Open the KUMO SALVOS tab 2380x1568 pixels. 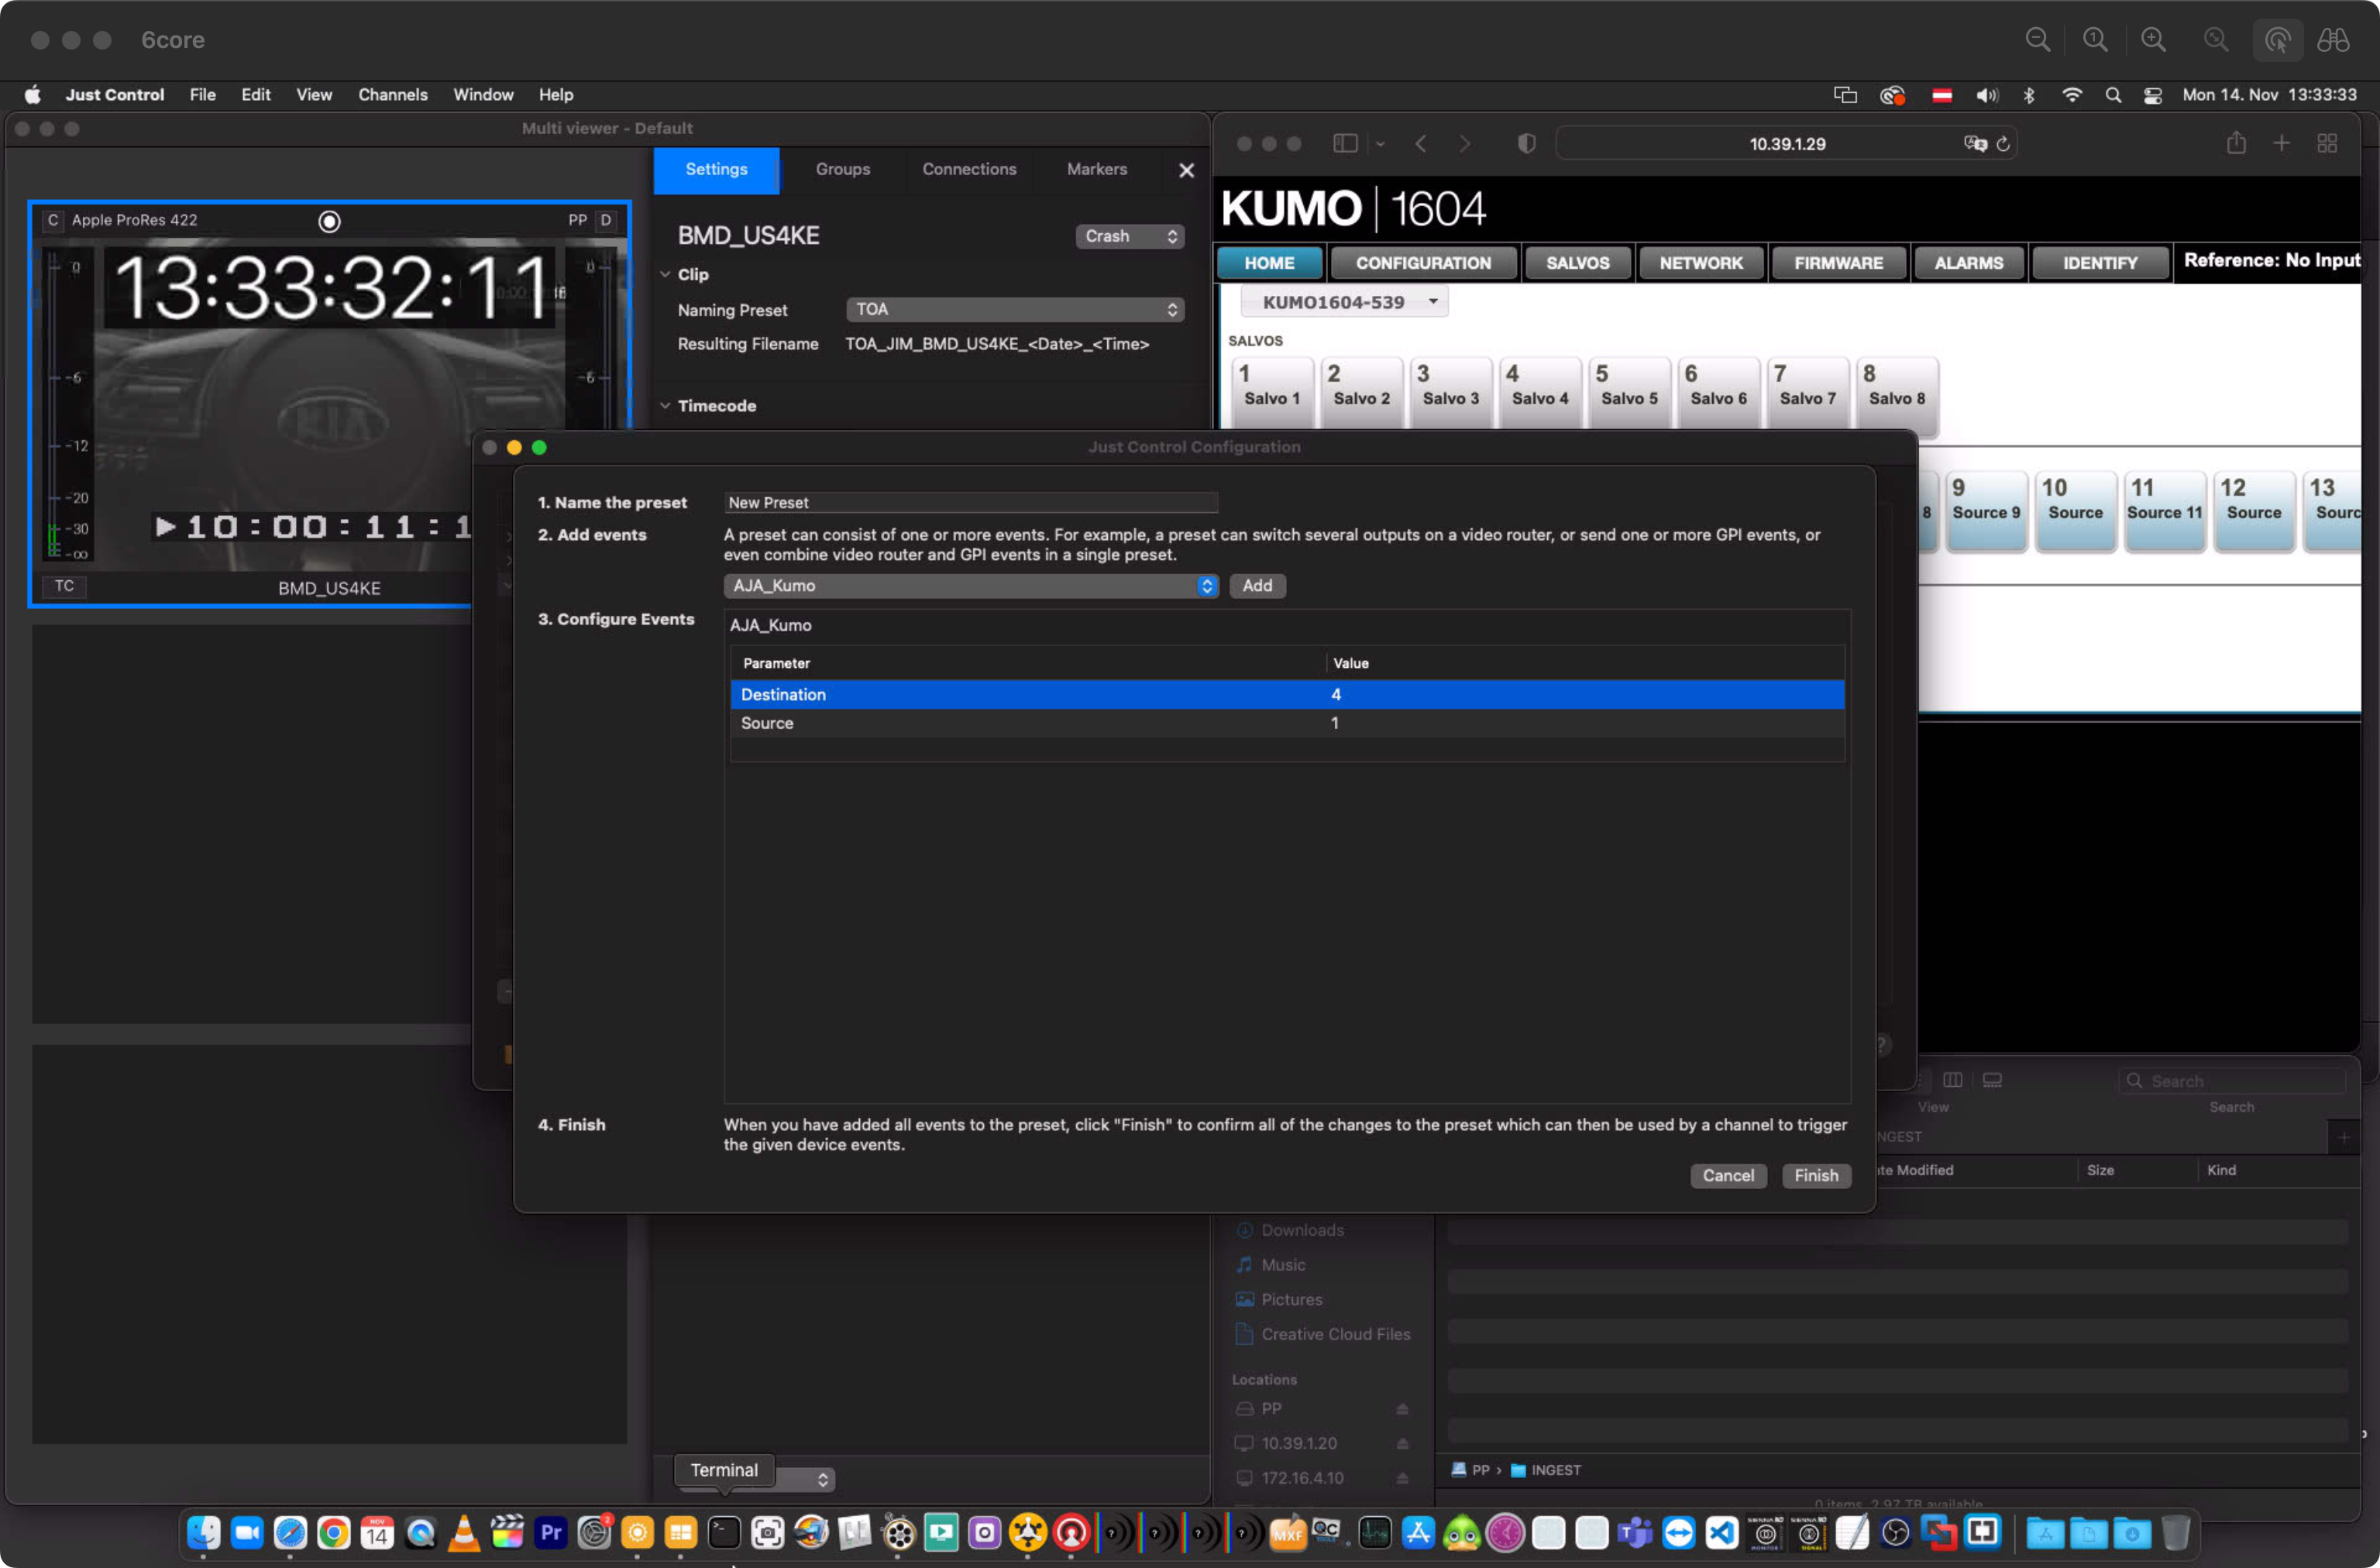tap(1577, 263)
